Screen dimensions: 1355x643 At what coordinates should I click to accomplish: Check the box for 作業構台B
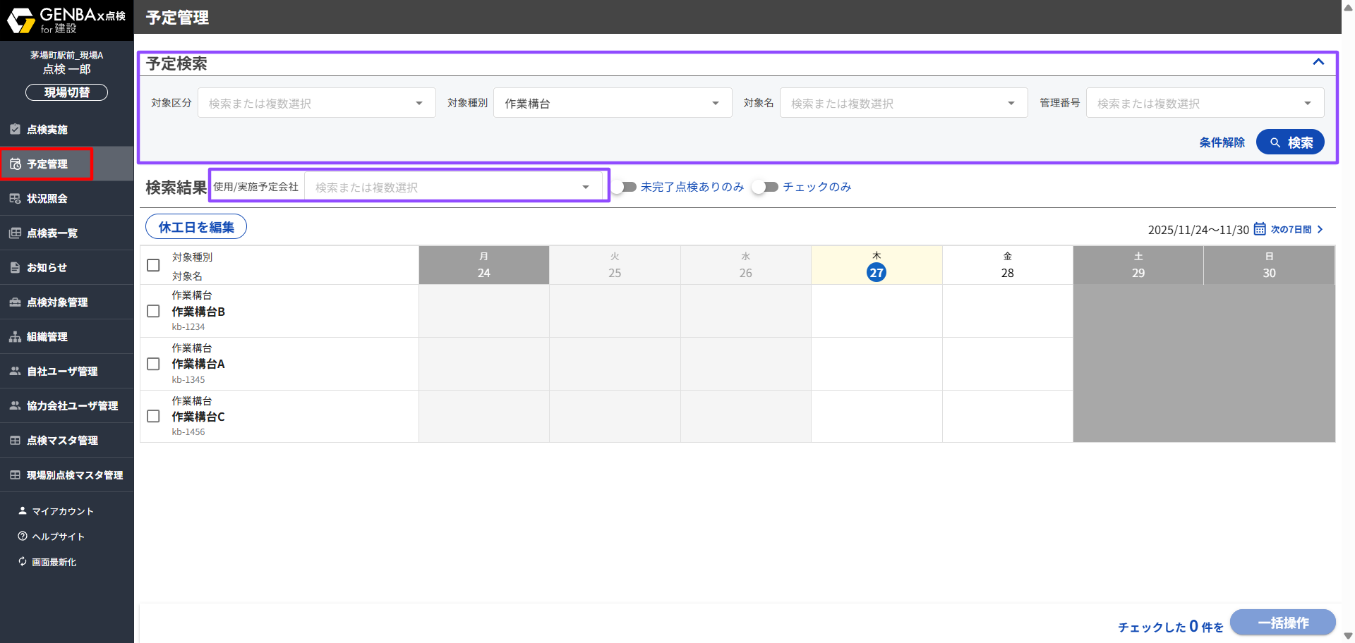point(153,311)
